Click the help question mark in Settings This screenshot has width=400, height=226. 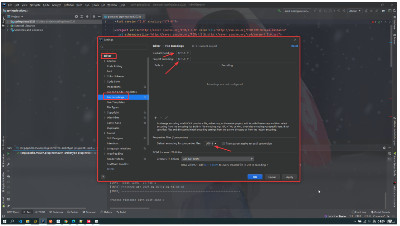(103, 177)
